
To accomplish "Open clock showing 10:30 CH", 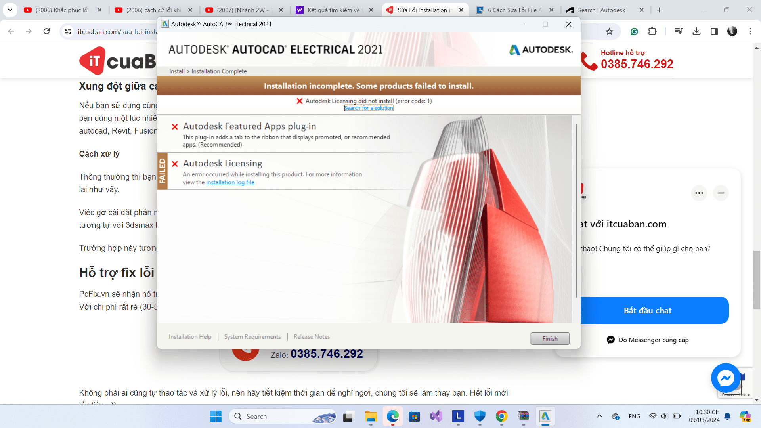I will pos(704,417).
